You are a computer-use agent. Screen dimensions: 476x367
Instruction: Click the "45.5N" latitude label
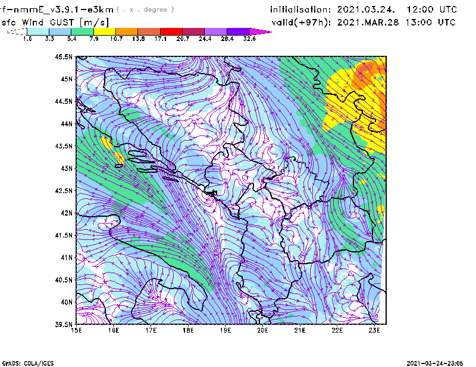64,57
